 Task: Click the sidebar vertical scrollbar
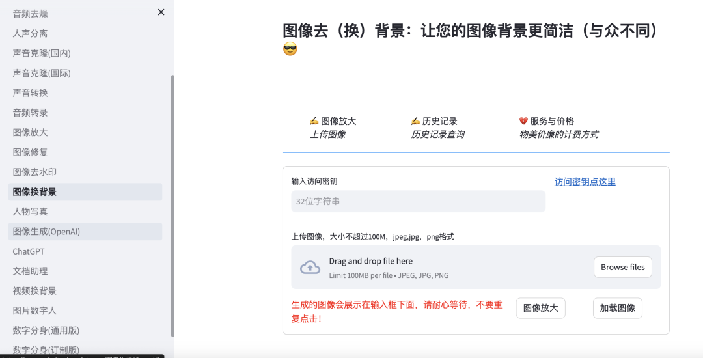(x=172, y=195)
